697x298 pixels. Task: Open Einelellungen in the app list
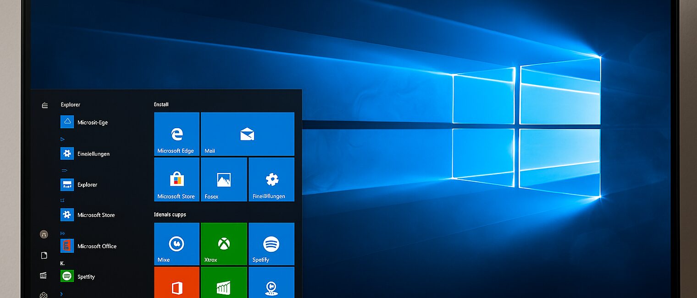[x=85, y=153]
